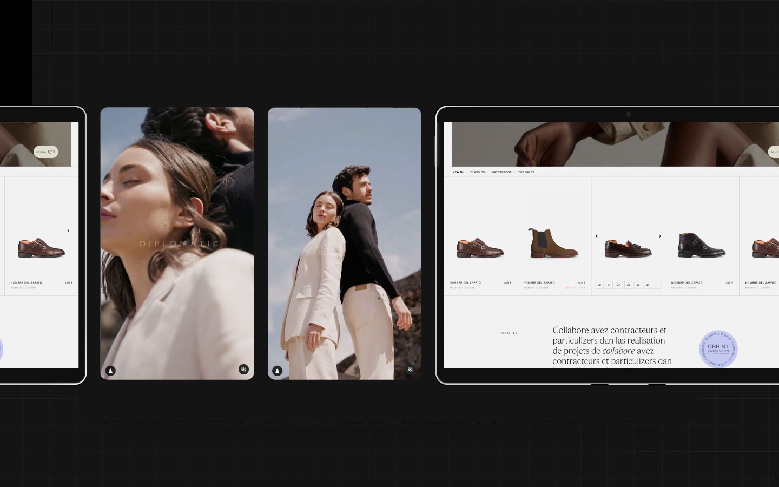Expand more sizes with the plus button

point(657,285)
